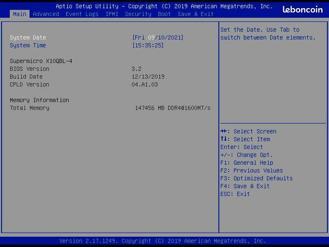Click the F3 Optimized Defaults hint

pos(257,178)
